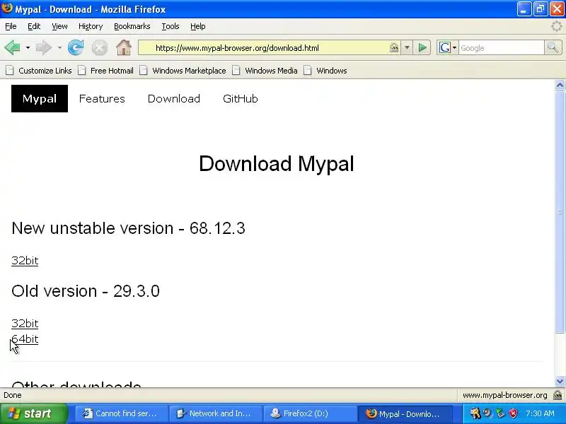Switch to the Firefox2 (D:) taskbar window
Image resolution: width=566 pixels, height=424 pixels.
309,413
